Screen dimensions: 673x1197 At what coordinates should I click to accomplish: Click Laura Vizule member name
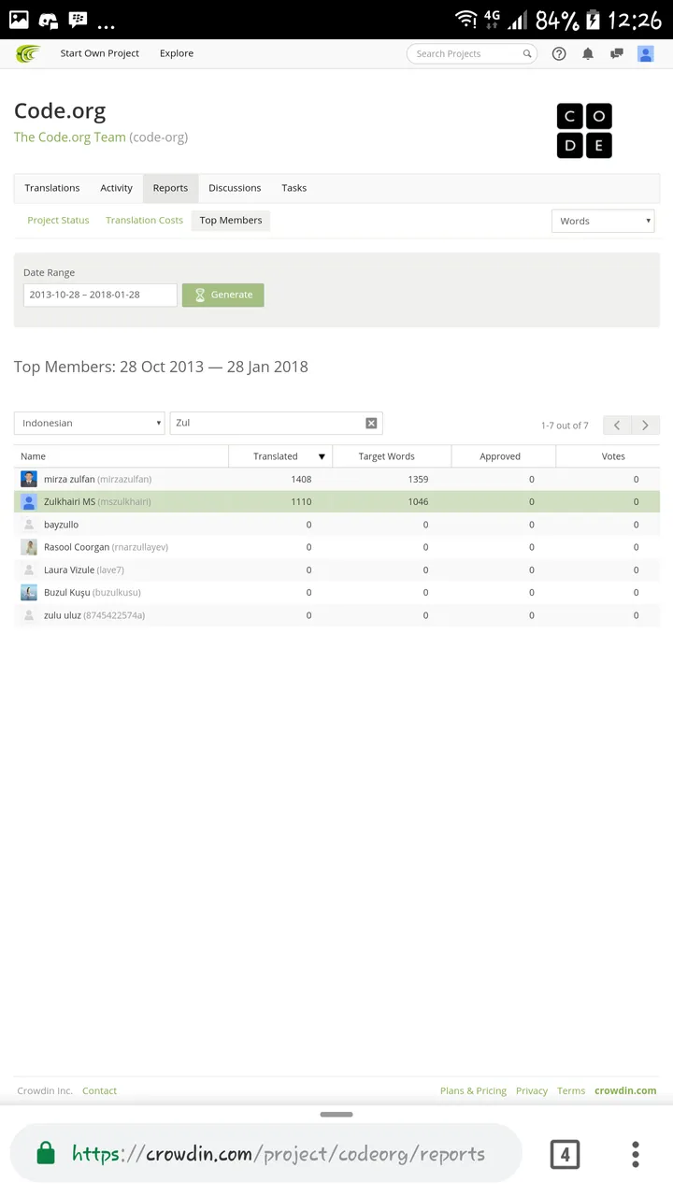pos(69,570)
